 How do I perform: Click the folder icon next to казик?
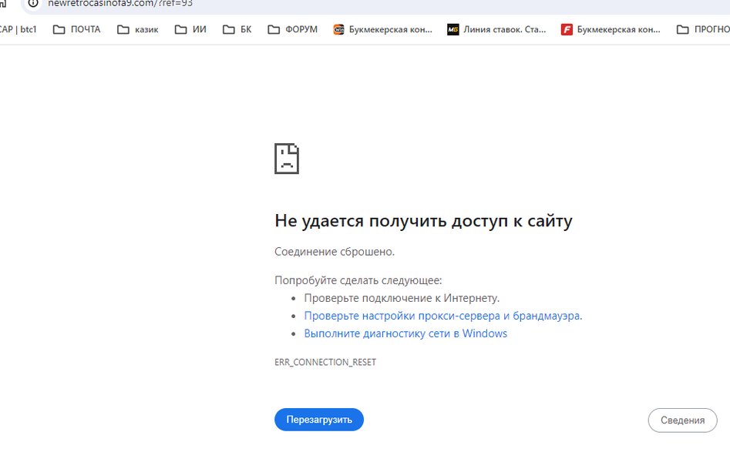coord(123,30)
